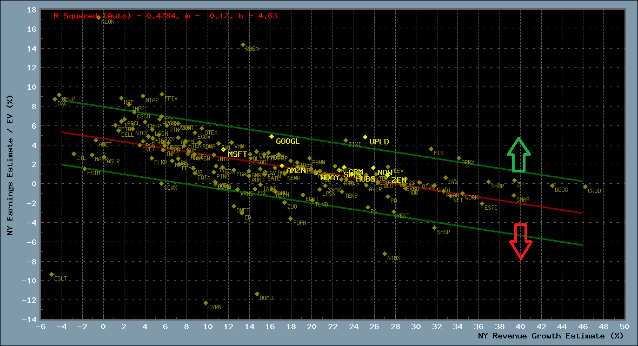Click the VMW ticker label
Viewport: 638px width, 346px height.
[239, 147]
